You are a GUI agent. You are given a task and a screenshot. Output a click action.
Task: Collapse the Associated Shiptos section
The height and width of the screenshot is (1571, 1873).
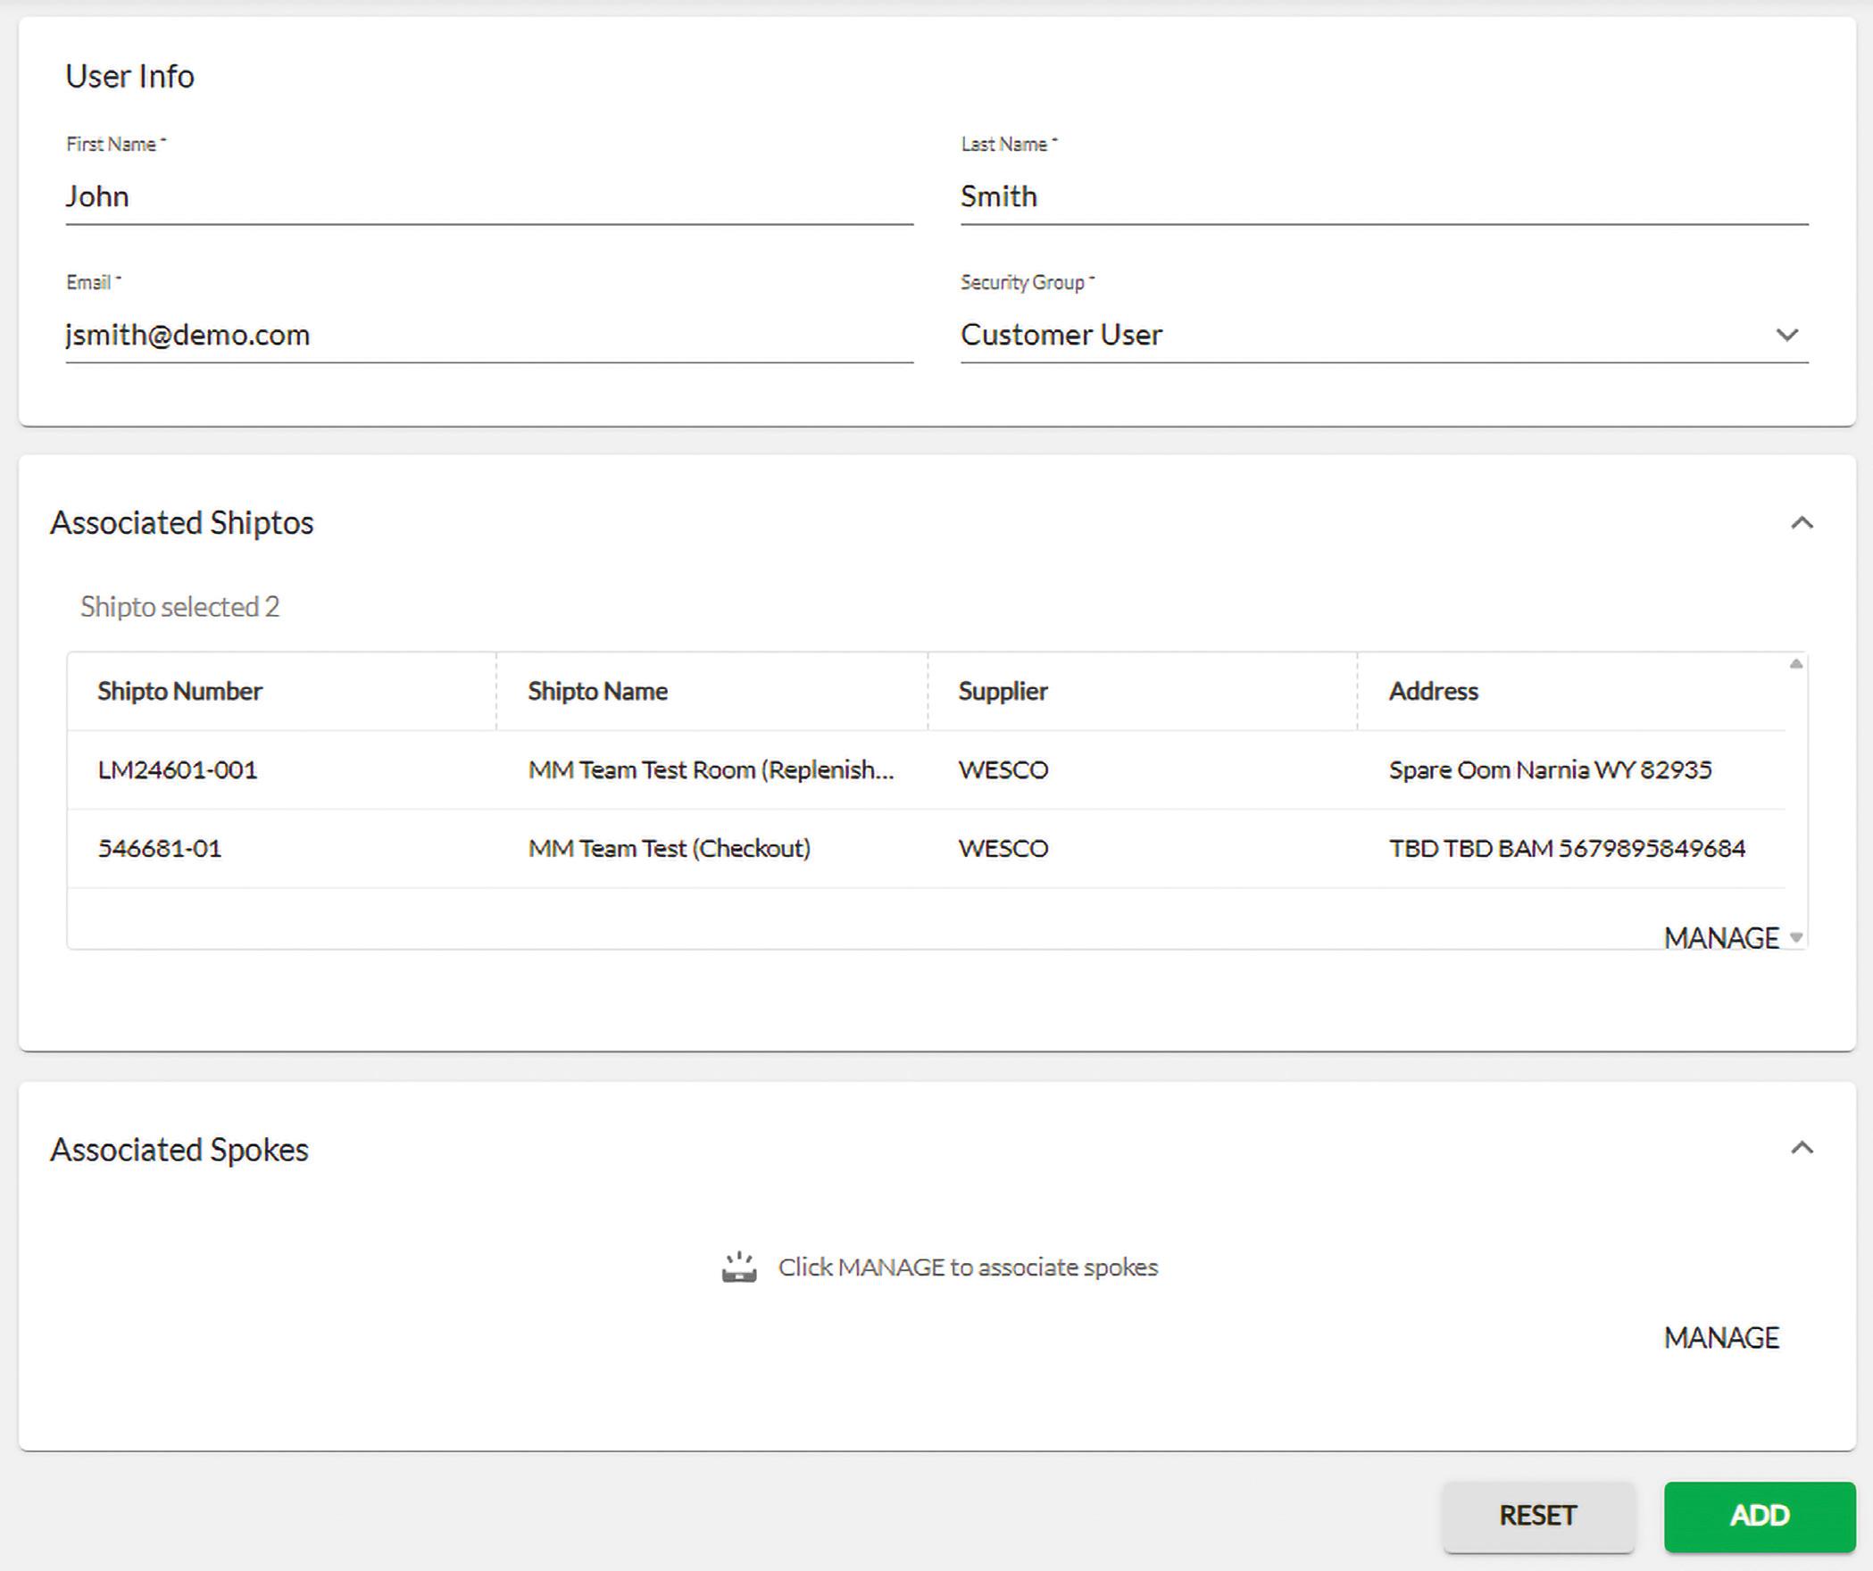click(1802, 523)
